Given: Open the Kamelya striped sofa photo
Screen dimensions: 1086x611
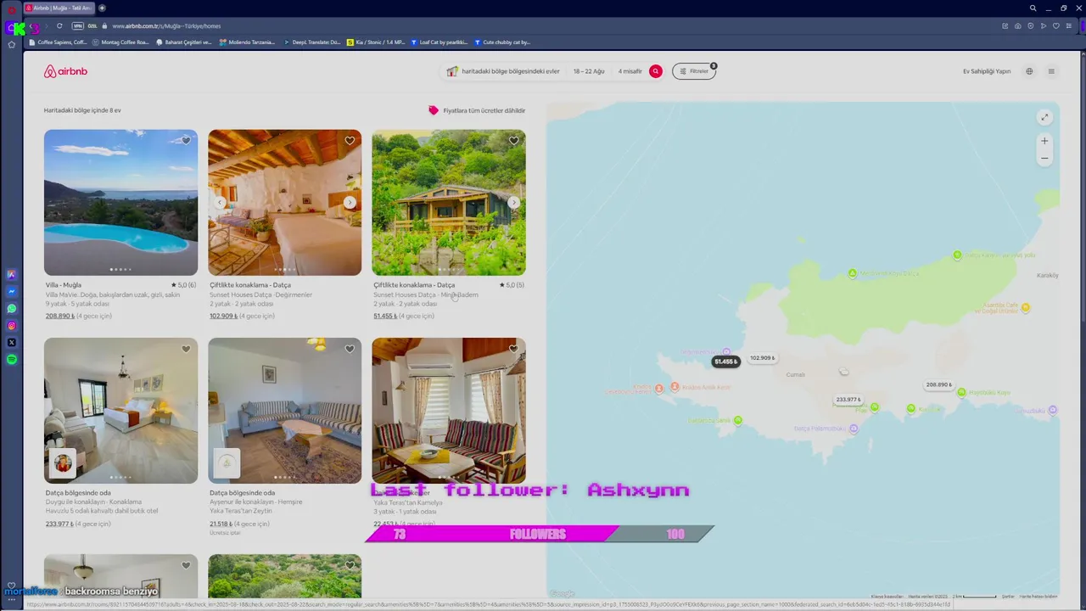Looking at the screenshot, I should 448,411.
